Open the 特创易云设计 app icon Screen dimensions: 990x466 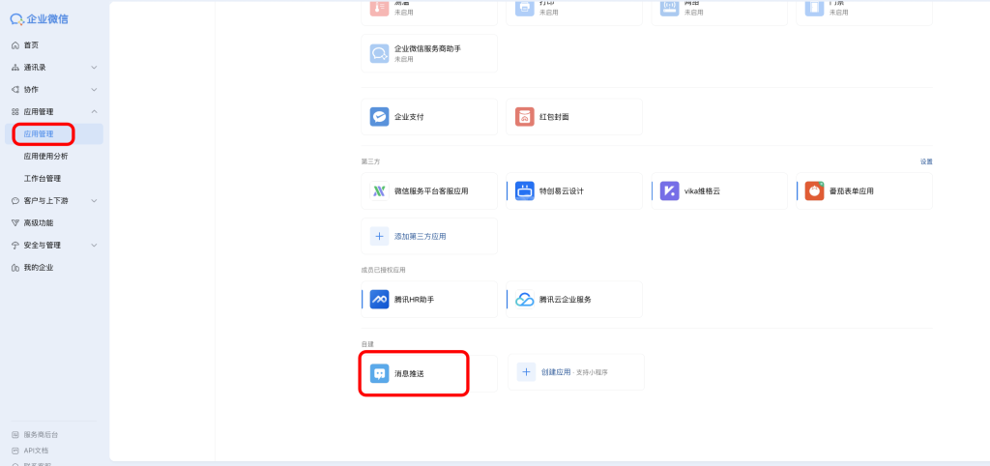pos(525,191)
